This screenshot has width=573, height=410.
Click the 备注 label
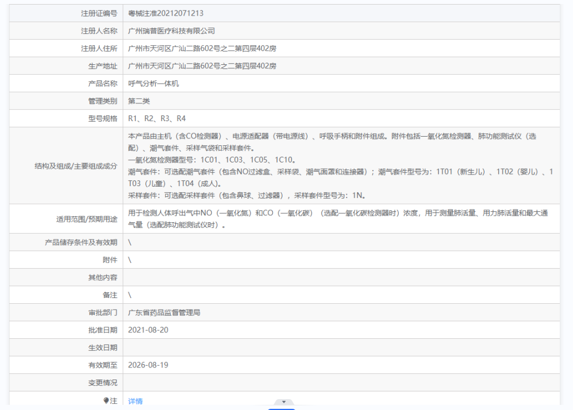click(x=110, y=295)
